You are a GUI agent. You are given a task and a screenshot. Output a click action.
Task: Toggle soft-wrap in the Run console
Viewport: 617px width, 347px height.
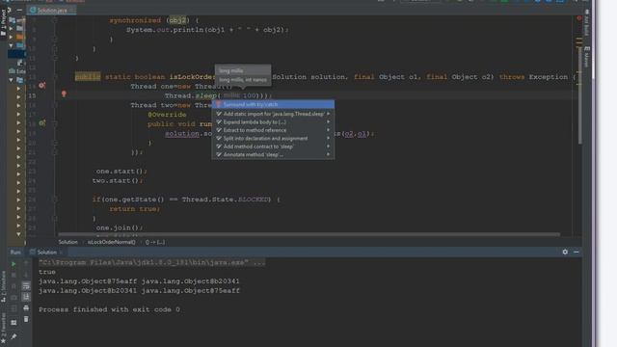click(26, 286)
